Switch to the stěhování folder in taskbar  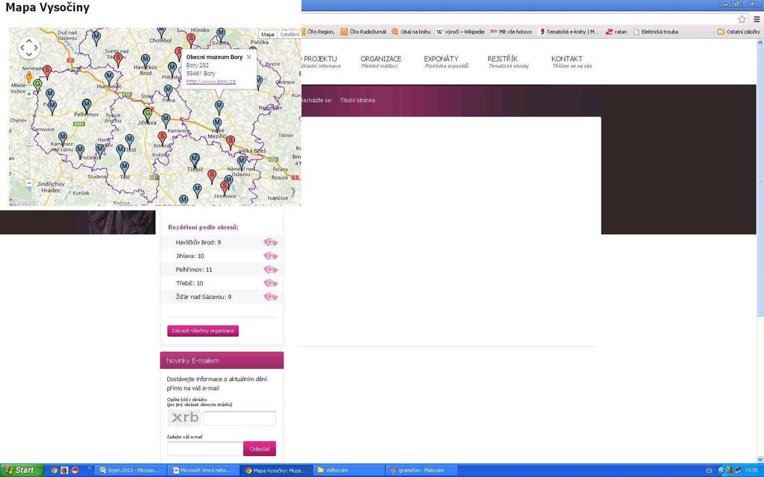pos(348,470)
